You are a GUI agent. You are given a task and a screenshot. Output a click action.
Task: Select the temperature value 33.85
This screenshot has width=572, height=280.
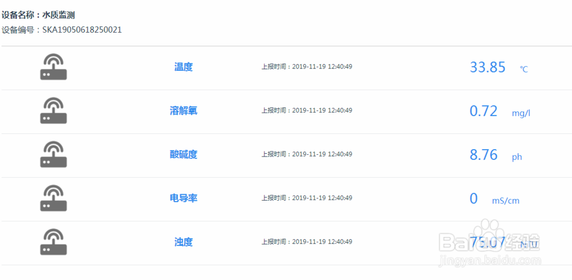point(487,67)
